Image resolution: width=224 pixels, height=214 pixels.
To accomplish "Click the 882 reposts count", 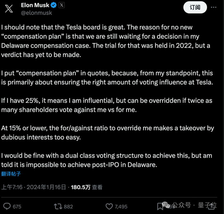I will point(68,207).
